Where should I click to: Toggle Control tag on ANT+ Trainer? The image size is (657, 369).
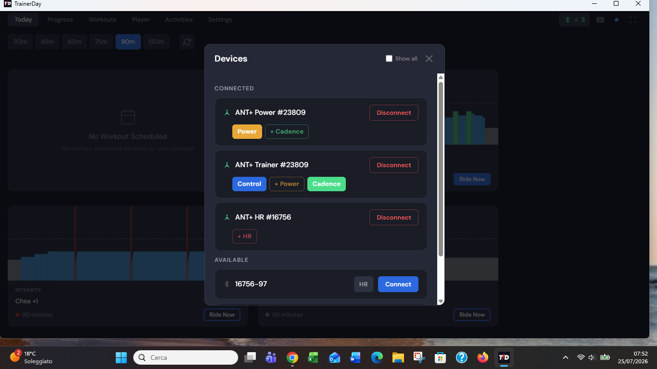tap(249, 184)
